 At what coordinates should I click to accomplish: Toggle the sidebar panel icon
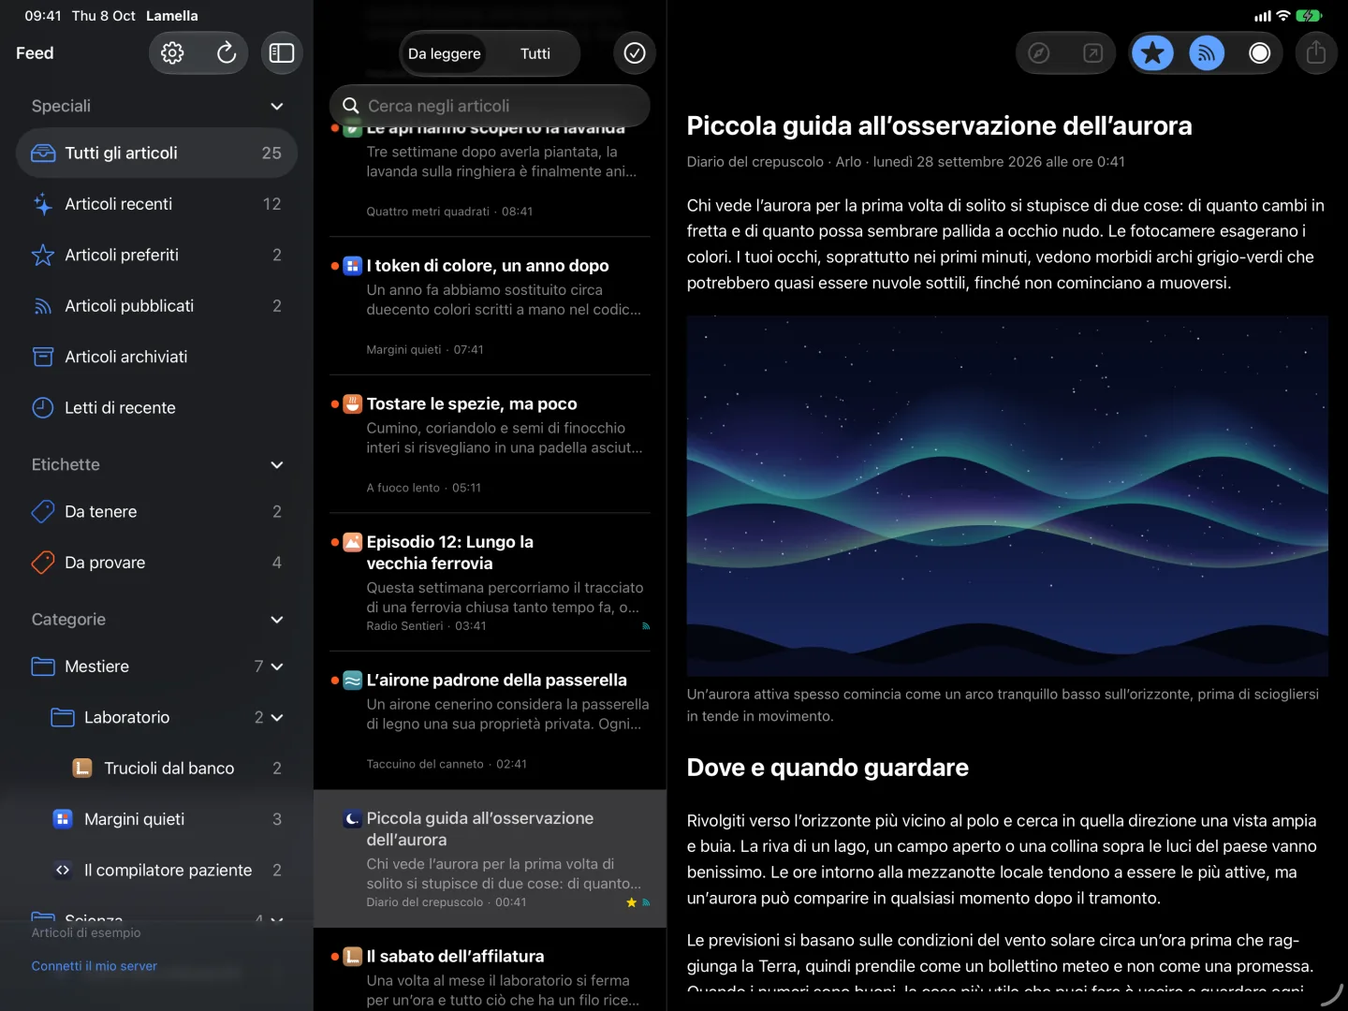point(281,53)
